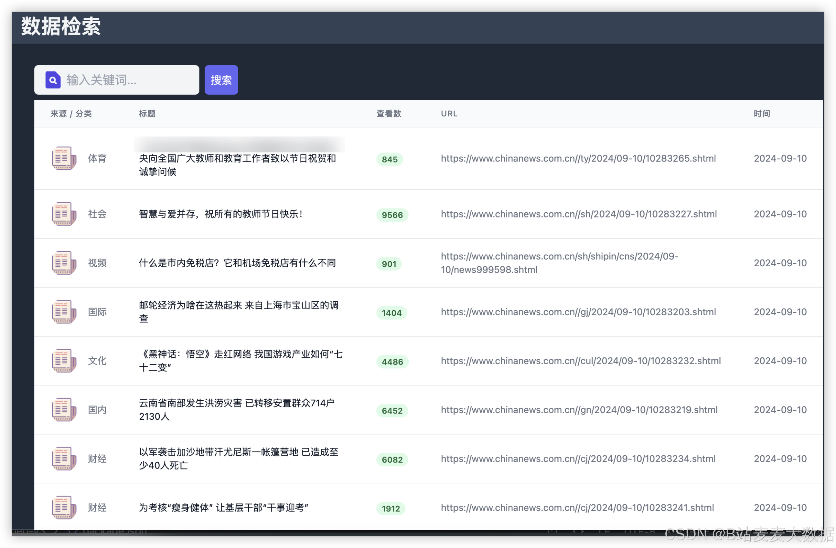Click newspaper icon in the 社会 row

click(x=64, y=214)
